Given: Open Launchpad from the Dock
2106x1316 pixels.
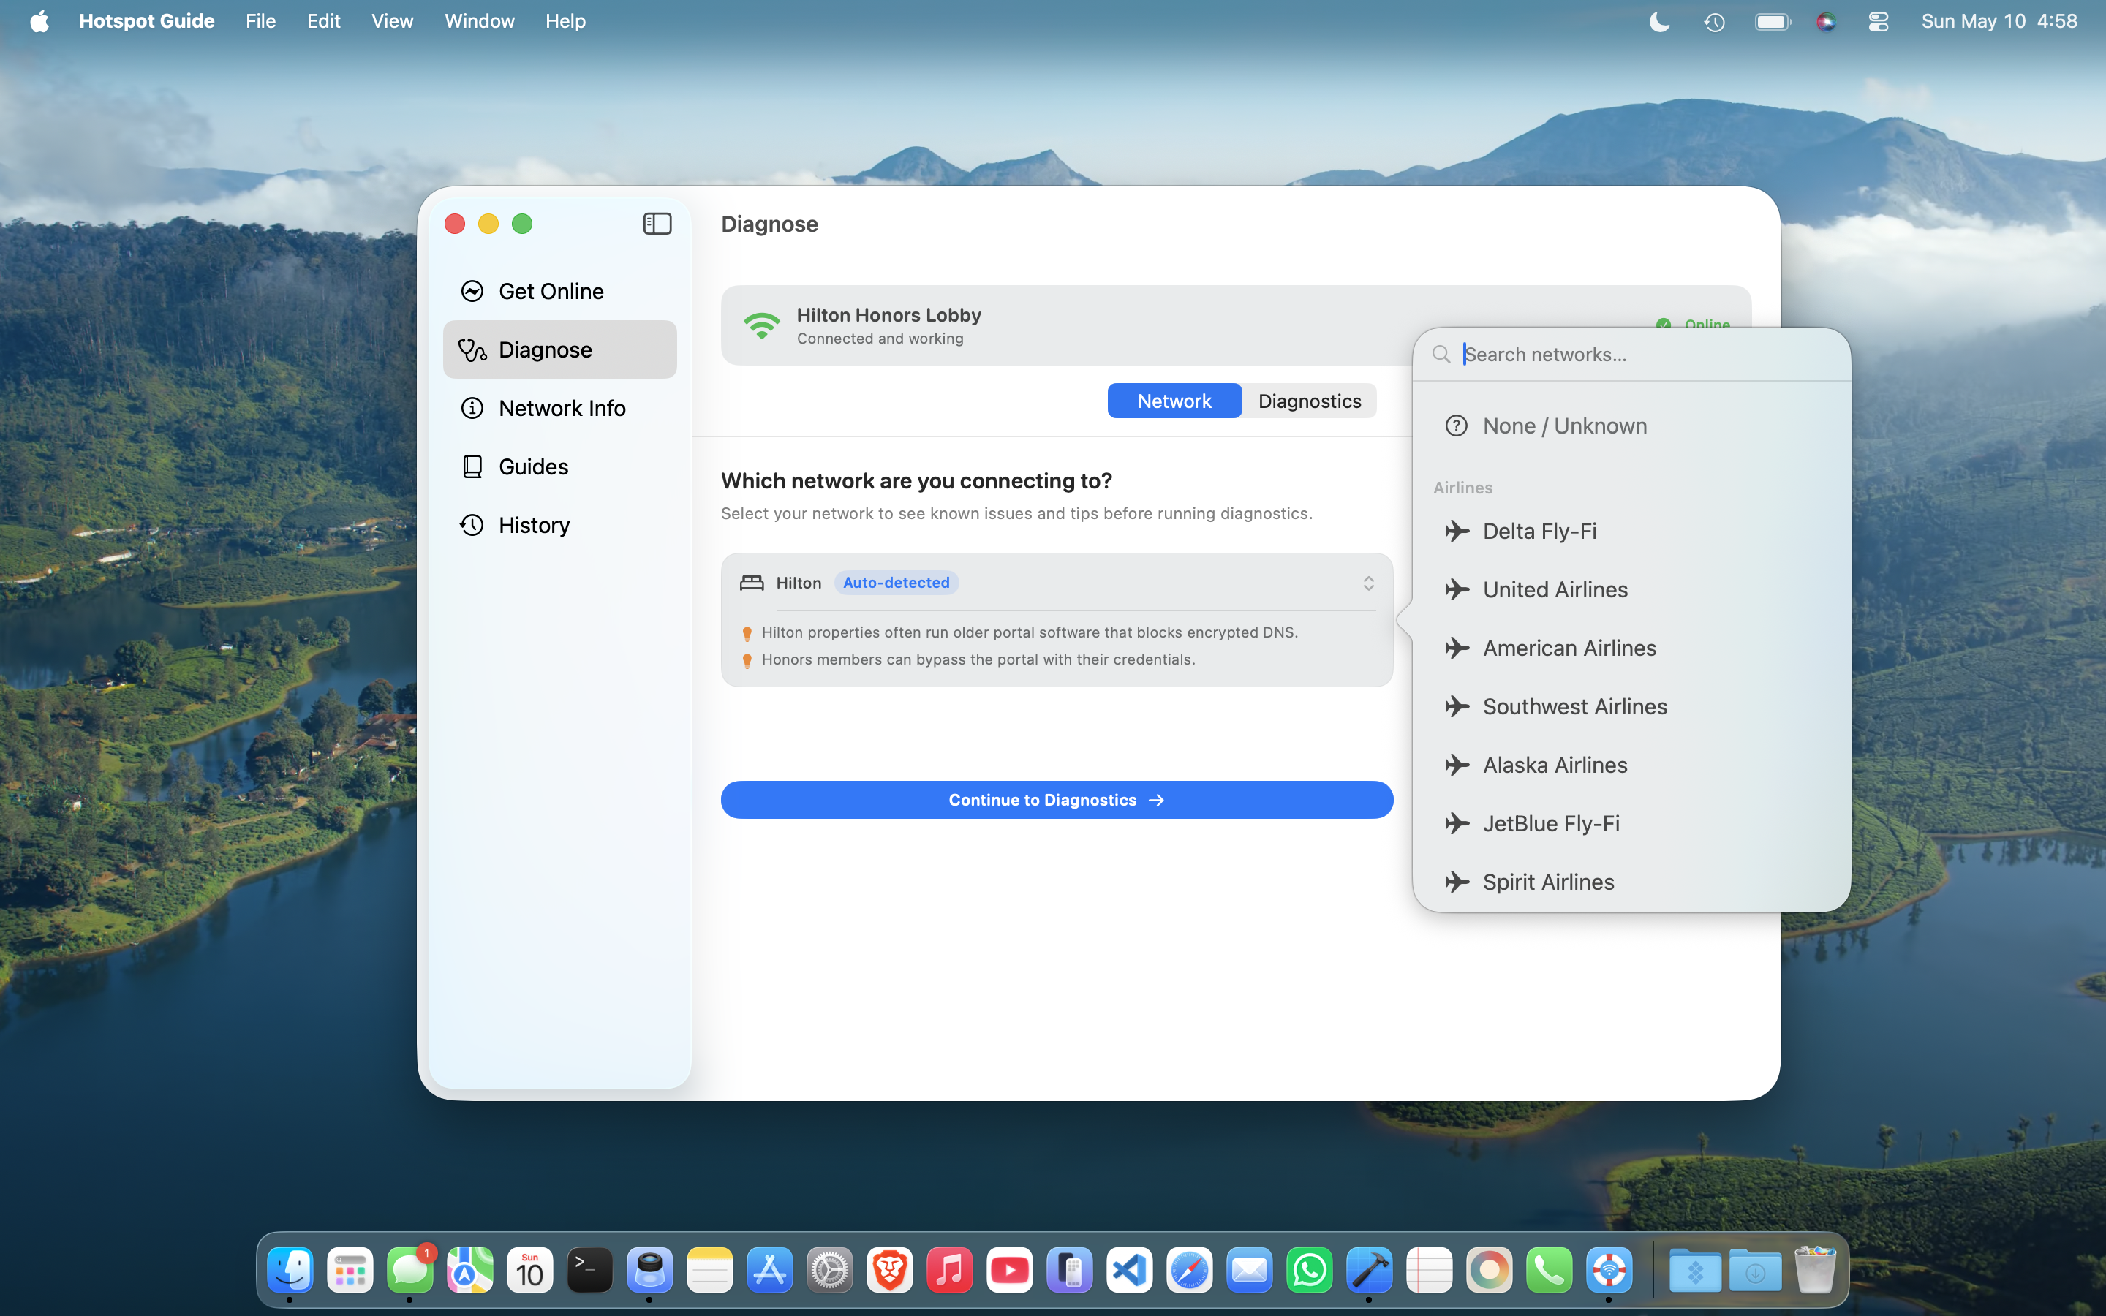Looking at the screenshot, I should (x=350, y=1271).
